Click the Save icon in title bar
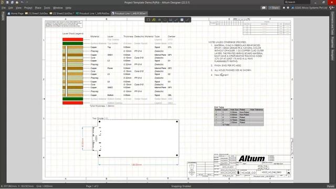Screen dimensions: 336x189 coord(7,2)
